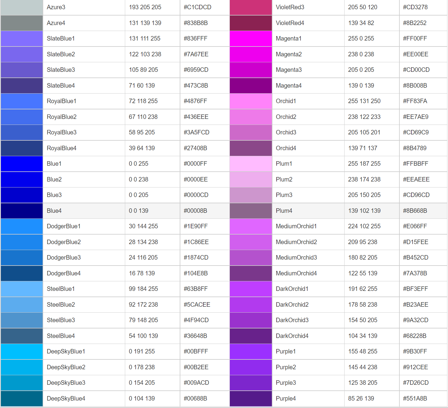This screenshot has width=448, height=408.
Task: Select the DarkOrchid1 color swatch
Action: pos(250,289)
